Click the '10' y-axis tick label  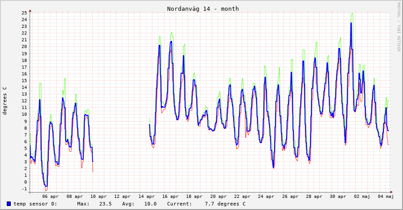point(24,114)
